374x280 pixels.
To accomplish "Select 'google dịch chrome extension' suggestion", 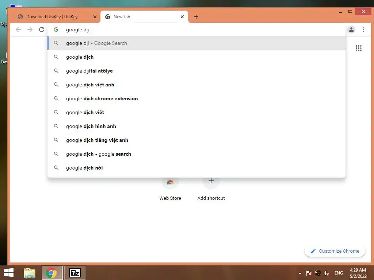I will point(196,98).
